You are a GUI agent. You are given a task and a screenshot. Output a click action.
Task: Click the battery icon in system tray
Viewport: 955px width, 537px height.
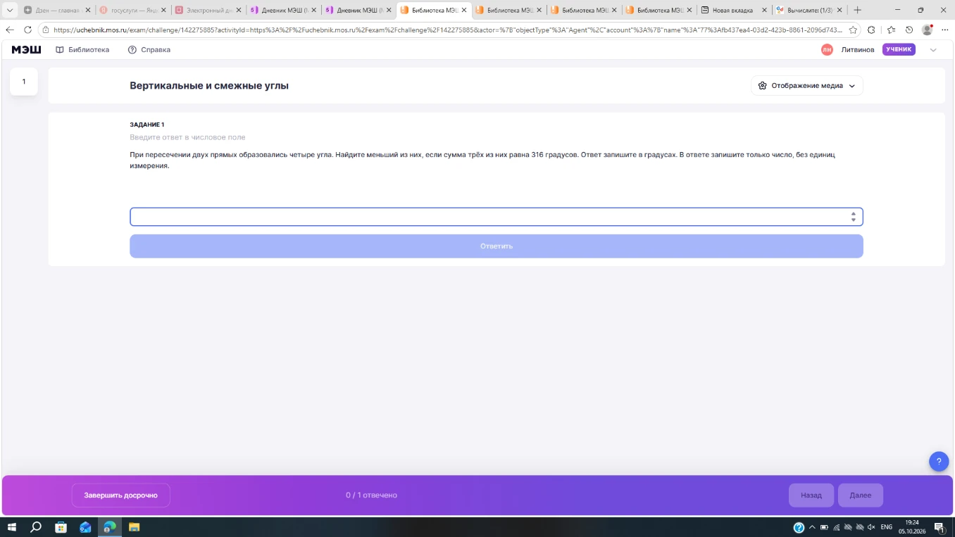pyautogui.click(x=824, y=527)
